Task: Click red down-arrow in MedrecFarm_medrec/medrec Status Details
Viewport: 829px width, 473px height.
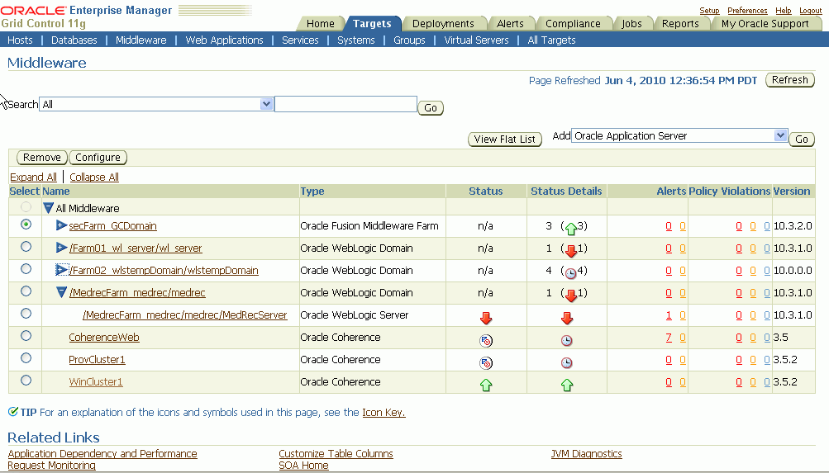Action: 570,295
